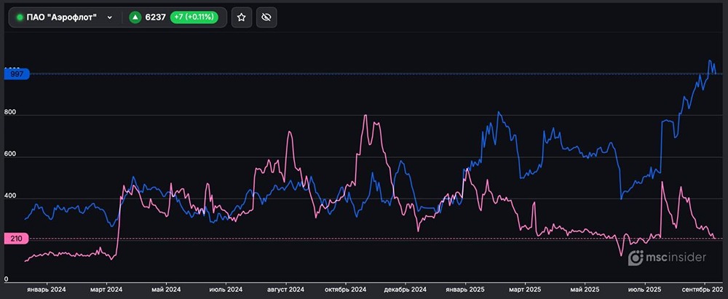This screenshot has width=728, height=299.
Task: Click the июль 2025 axis label
Action: coord(644,290)
